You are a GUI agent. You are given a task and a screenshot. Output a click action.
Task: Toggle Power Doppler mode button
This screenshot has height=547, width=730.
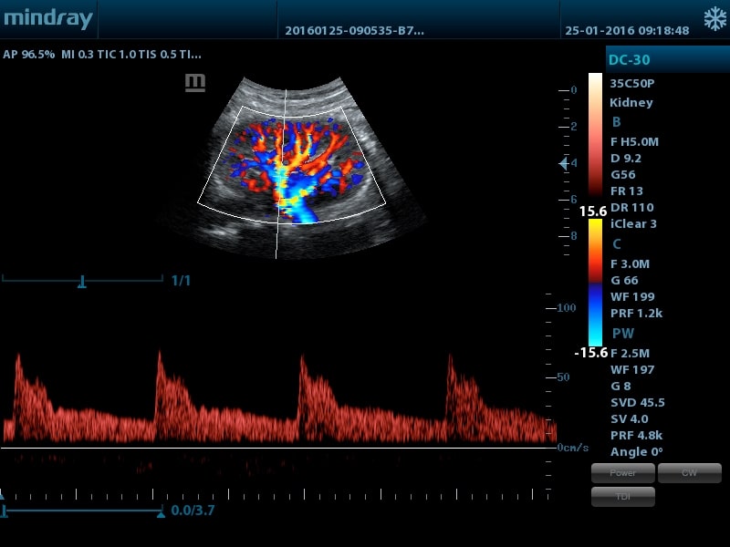click(x=623, y=473)
